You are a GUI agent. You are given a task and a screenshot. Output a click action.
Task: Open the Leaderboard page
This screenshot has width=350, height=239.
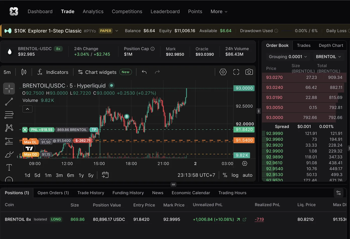165,11
